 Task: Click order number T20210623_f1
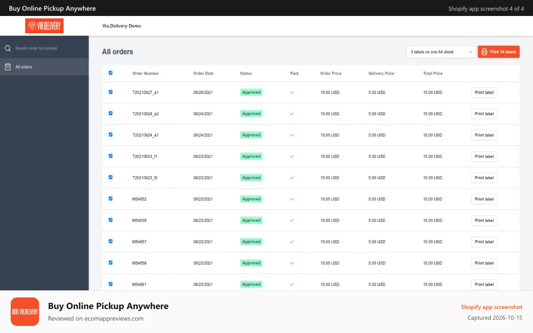point(145,156)
